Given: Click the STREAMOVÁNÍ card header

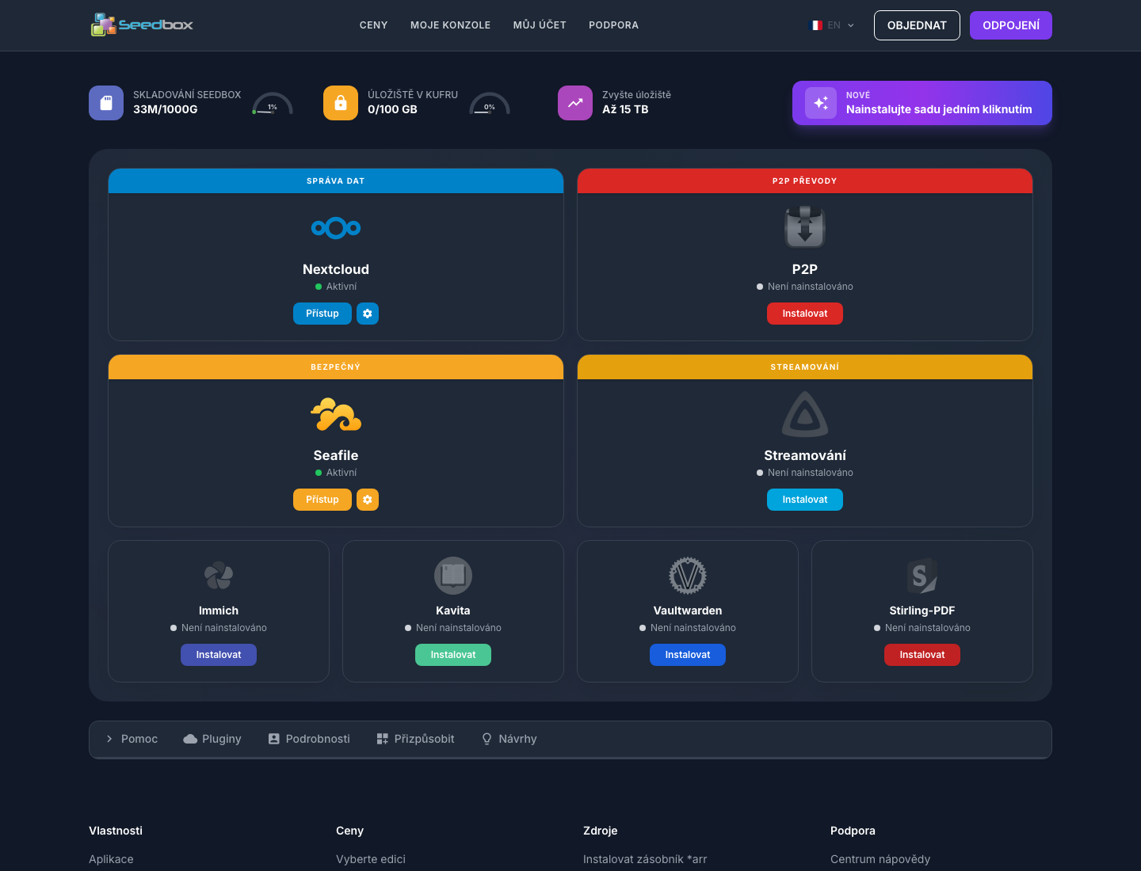Looking at the screenshot, I should (x=805, y=367).
